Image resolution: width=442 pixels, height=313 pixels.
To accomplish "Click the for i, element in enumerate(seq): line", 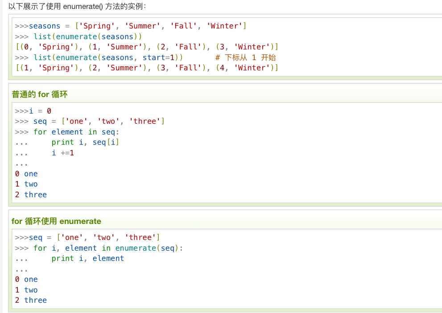I will tap(108, 248).
